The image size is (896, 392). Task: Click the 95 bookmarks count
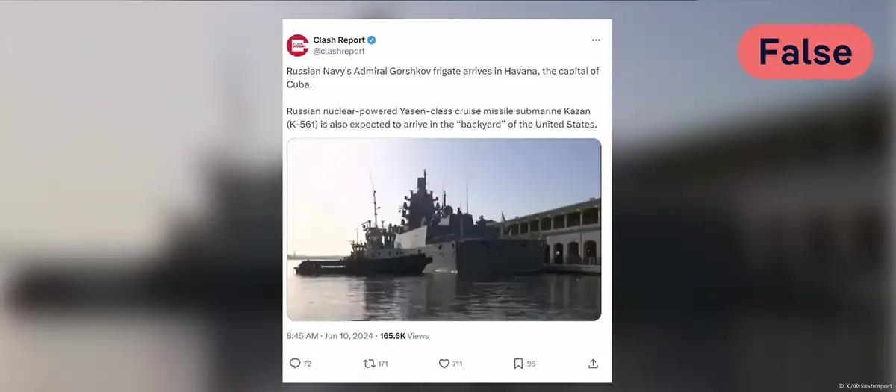(531, 364)
